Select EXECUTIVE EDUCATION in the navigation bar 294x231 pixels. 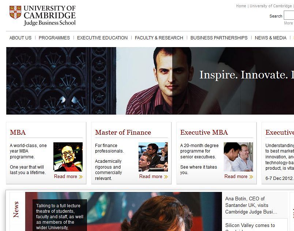(102, 38)
